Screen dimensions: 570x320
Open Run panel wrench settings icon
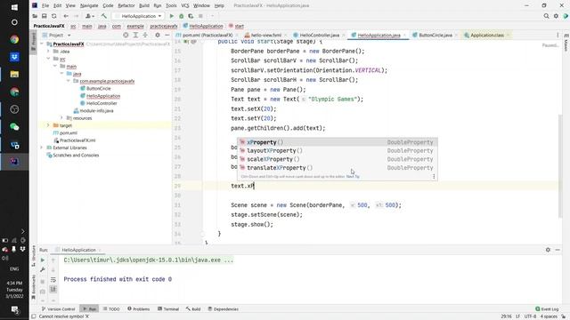click(x=43, y=270)
